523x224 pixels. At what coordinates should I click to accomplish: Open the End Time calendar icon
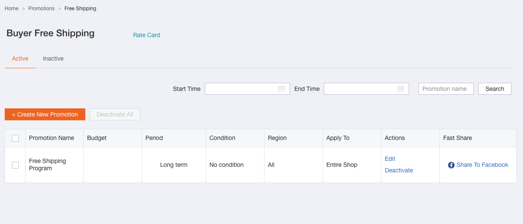[401, 89]
